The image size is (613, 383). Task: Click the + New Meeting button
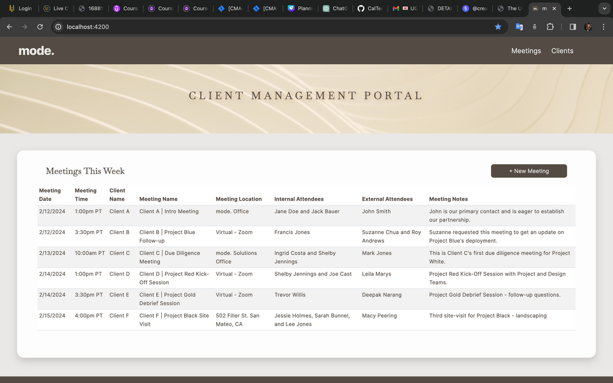point(528,171)
